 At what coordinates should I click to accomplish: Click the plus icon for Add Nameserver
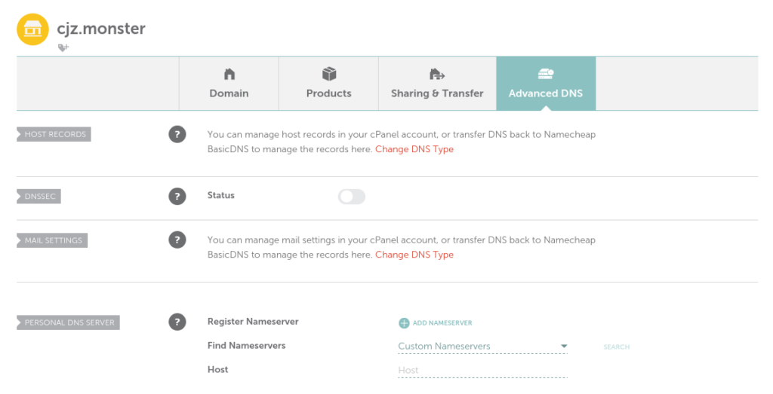404,323
